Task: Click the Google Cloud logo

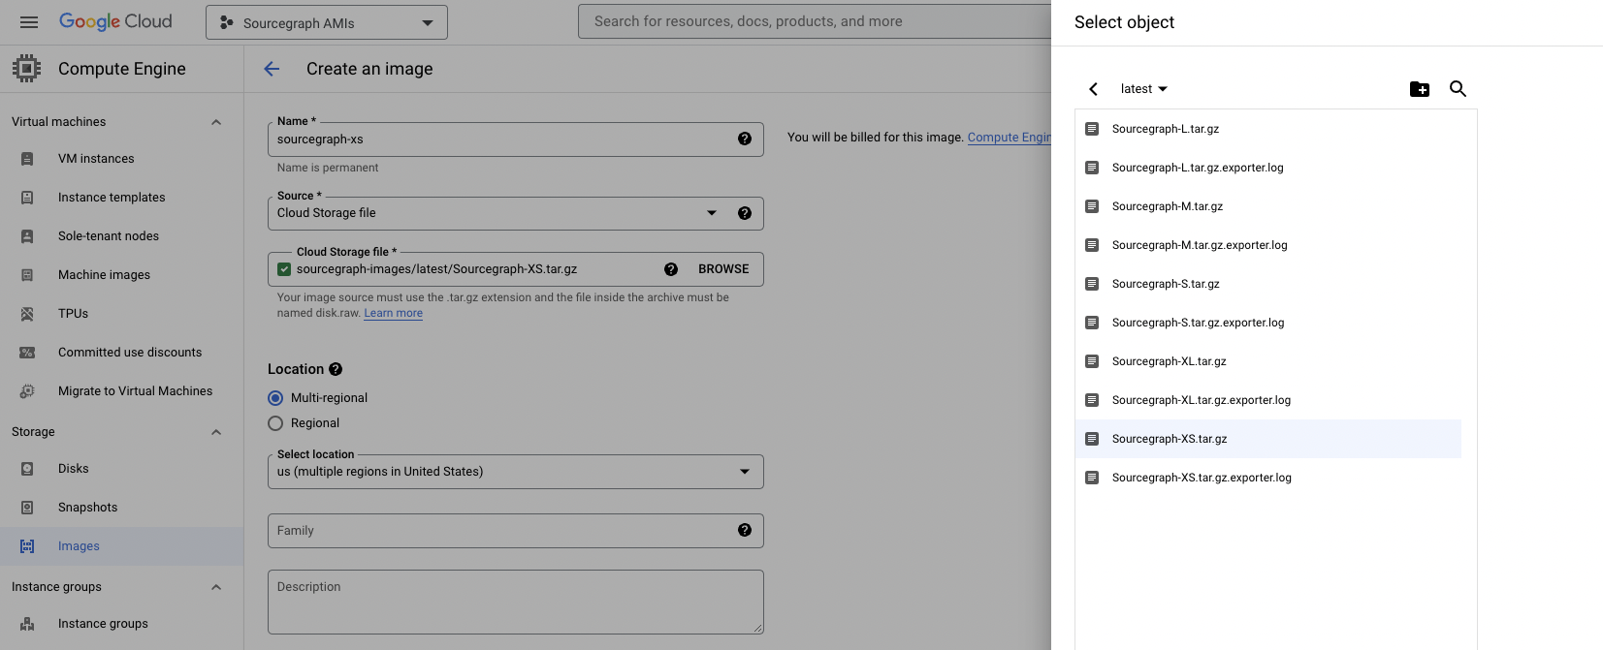Action: point(115,21)
